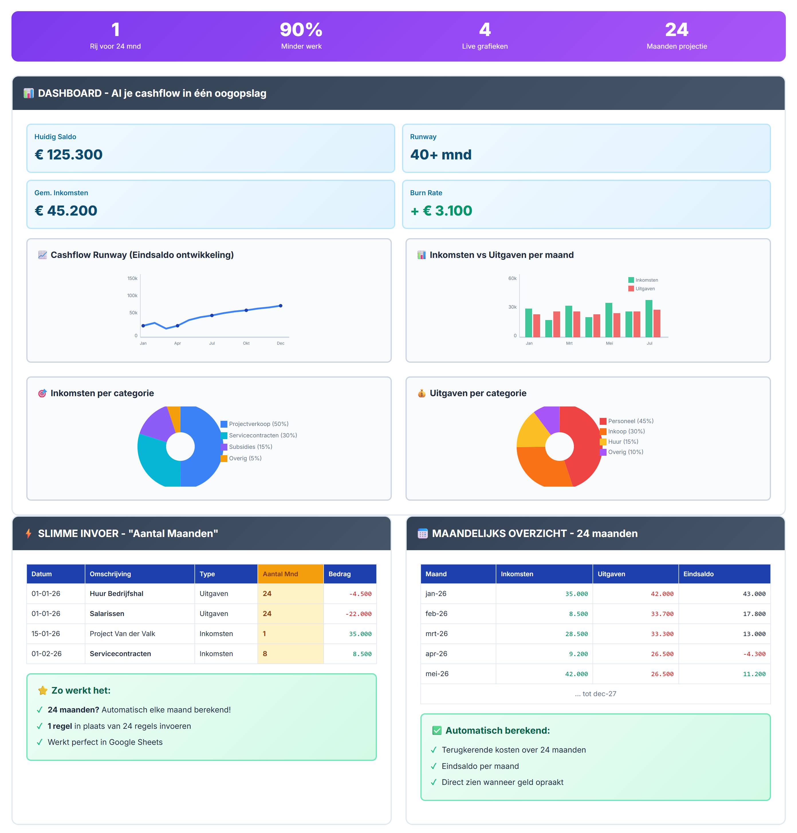Click the Huidig Saldo card
Screen dimensions: 797x833
click(x=210, y=148)
